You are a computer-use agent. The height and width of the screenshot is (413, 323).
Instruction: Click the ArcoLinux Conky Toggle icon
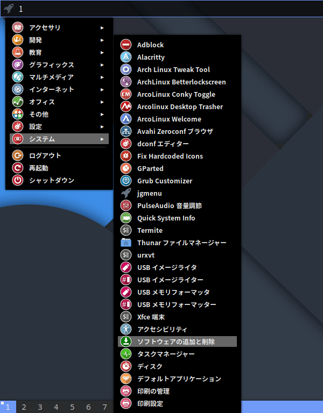click(126, 94)
